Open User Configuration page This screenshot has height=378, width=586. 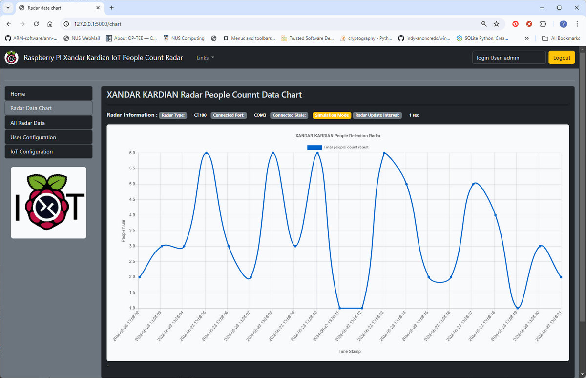point(48,137)
